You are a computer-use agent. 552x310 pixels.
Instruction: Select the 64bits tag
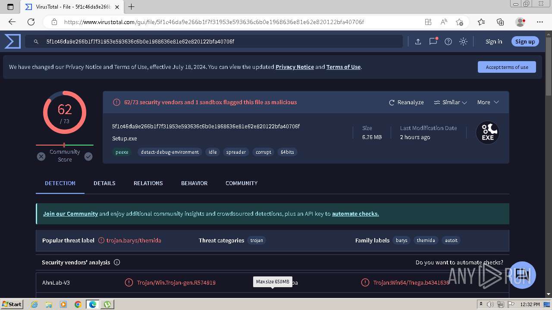(287, 152)
